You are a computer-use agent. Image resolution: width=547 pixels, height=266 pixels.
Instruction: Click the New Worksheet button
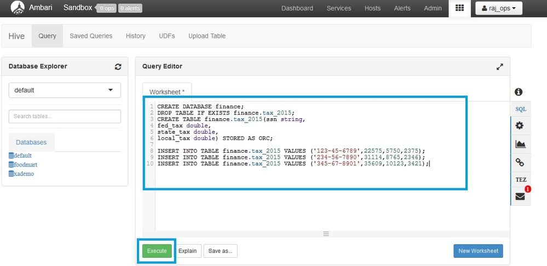tap(478, 251)
